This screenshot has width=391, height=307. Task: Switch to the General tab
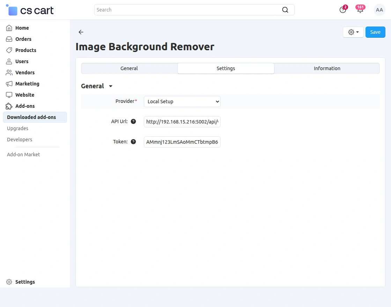pyautogui.click(x=129, y=68)
